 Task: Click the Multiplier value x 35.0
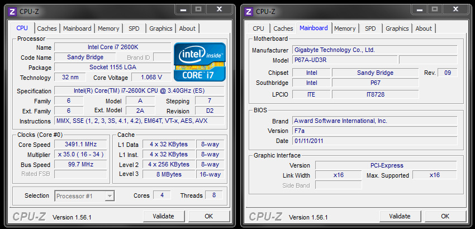point(80,154)
